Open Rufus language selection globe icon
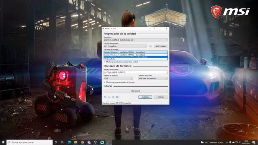 105,97
